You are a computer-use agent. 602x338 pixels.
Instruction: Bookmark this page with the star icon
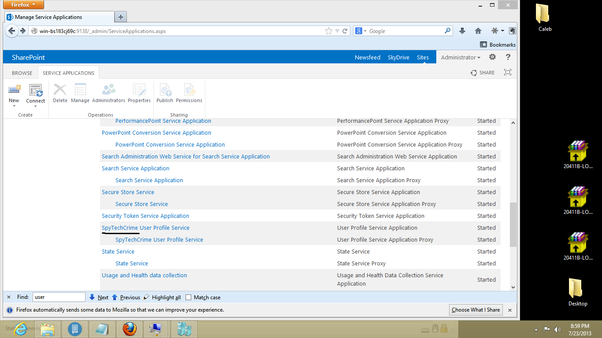[328, 31]
